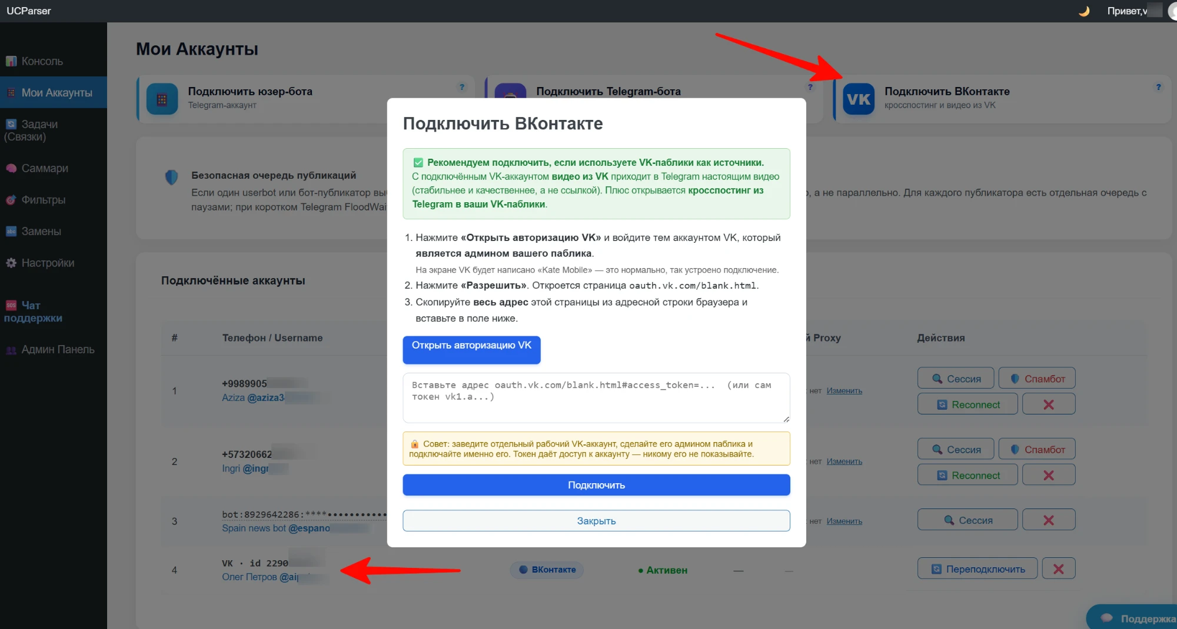Click the ВКонтакте badge in row 4
This screenshot has width=1177, height=629.
[547, 570]
